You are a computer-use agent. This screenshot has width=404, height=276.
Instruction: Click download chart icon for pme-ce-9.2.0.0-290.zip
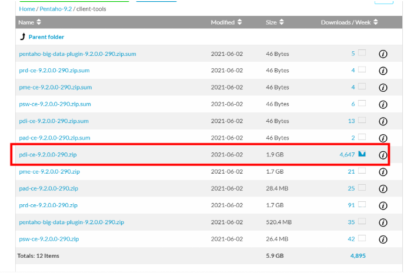click(x=362, y=171)
